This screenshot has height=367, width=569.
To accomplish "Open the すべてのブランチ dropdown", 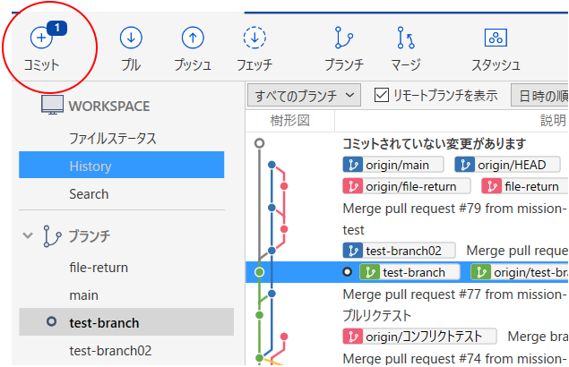I will click(306, 95).
